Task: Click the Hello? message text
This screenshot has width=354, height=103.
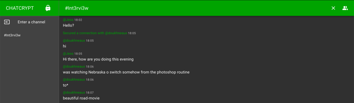Action: click(x=69, y=25)
